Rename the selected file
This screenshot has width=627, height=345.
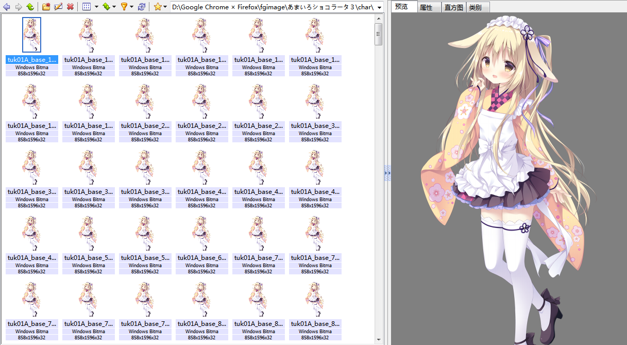[58, 7]
